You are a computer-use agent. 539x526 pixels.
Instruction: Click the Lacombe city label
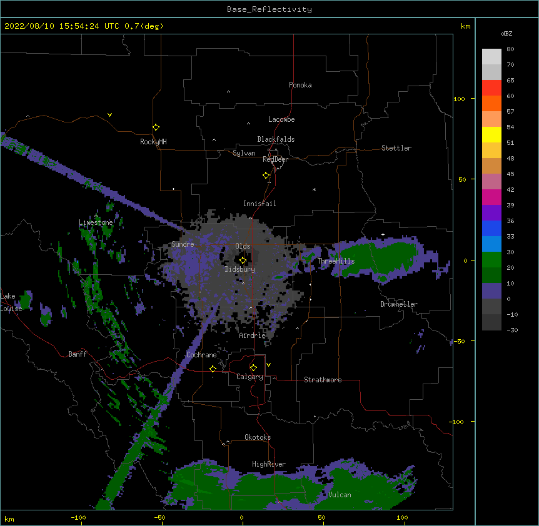tap(281, 119)
